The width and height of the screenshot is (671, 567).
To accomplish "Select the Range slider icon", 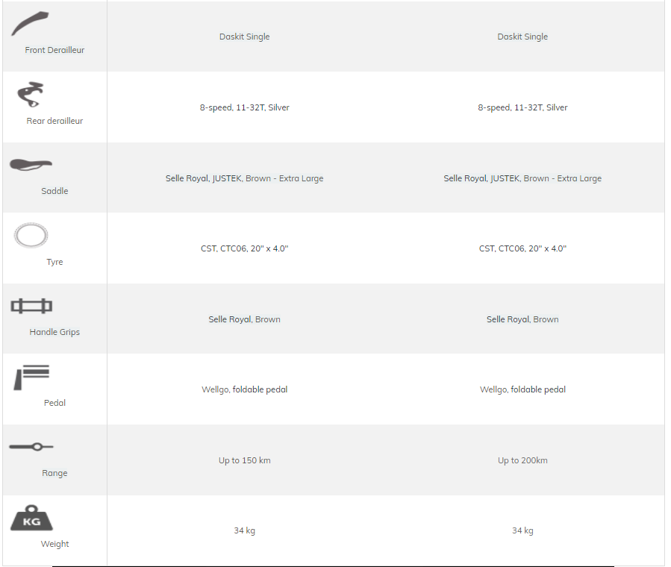I will 31,447.
